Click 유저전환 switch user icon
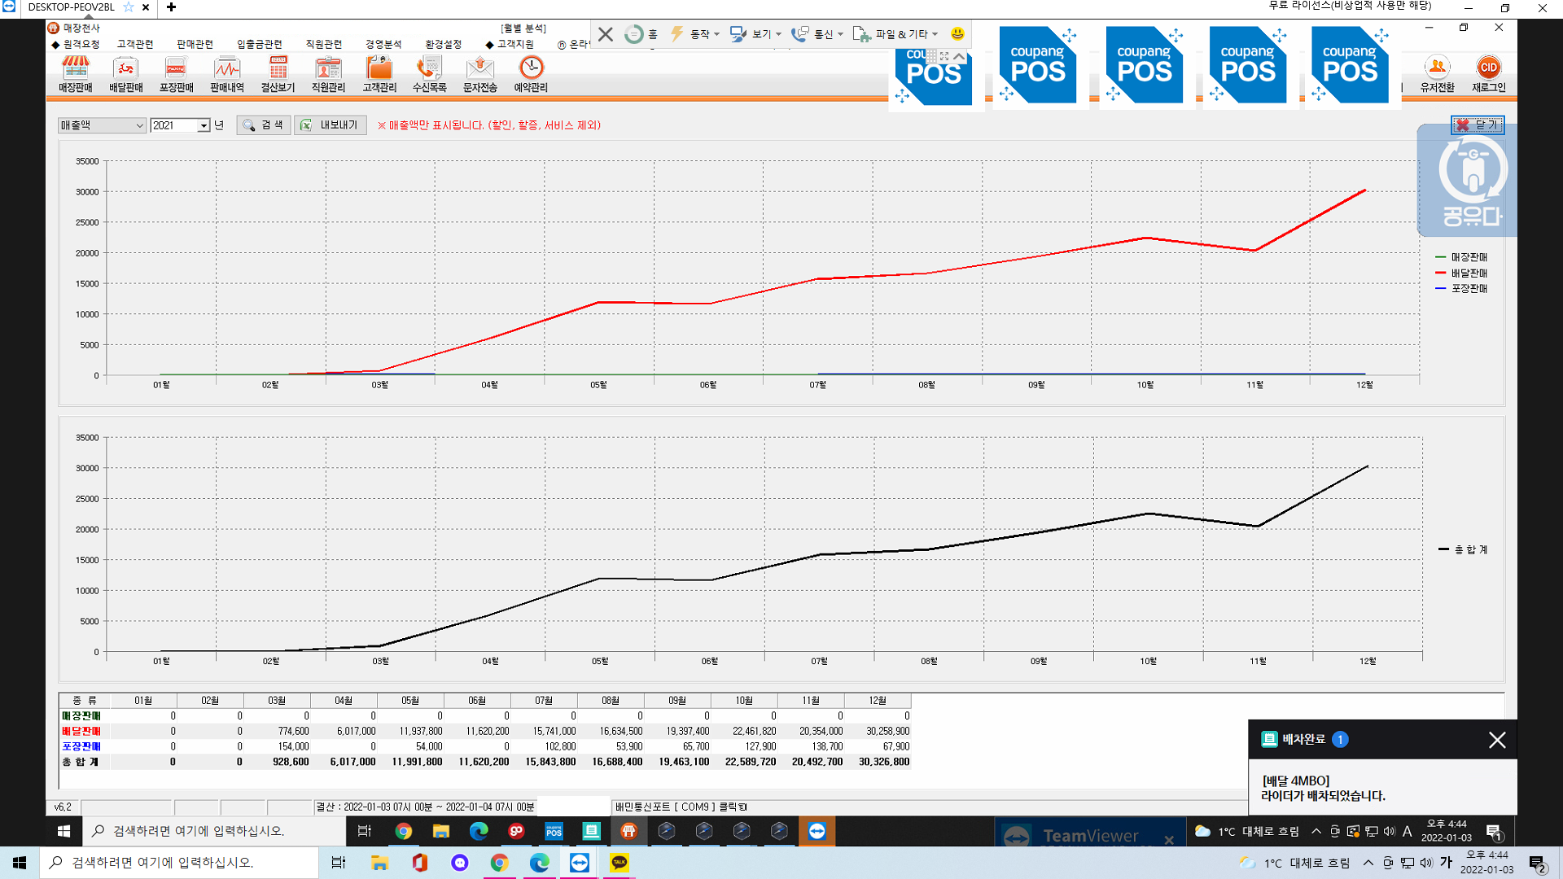Screen dimensions: 1563x879 click(1437, 74)
